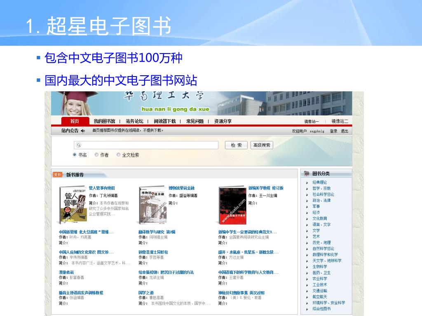Open the 交通运输 category link
The width and height of the screenshot is (422, 316).
(320, 291)
